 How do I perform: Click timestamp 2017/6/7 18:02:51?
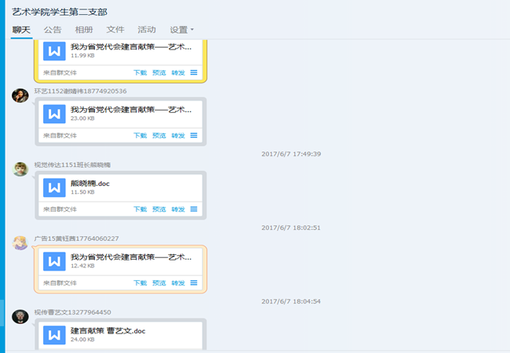click(291, 227)
